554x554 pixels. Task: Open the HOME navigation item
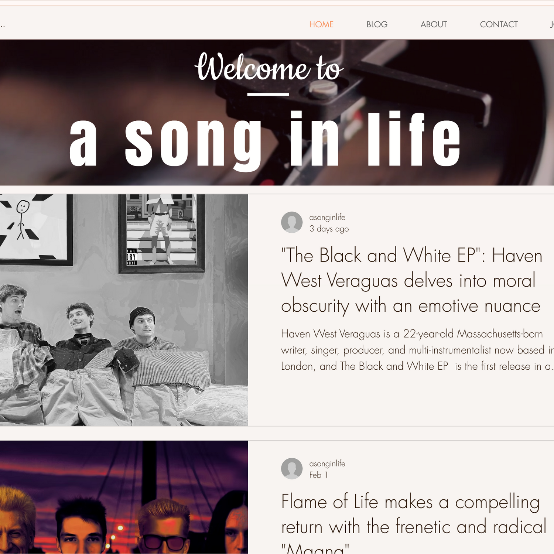click(x=321, y=24)
